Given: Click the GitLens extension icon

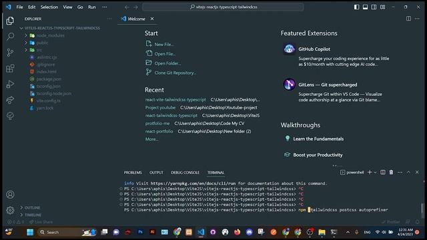Looking at the screenshot, I should [289, 85].
